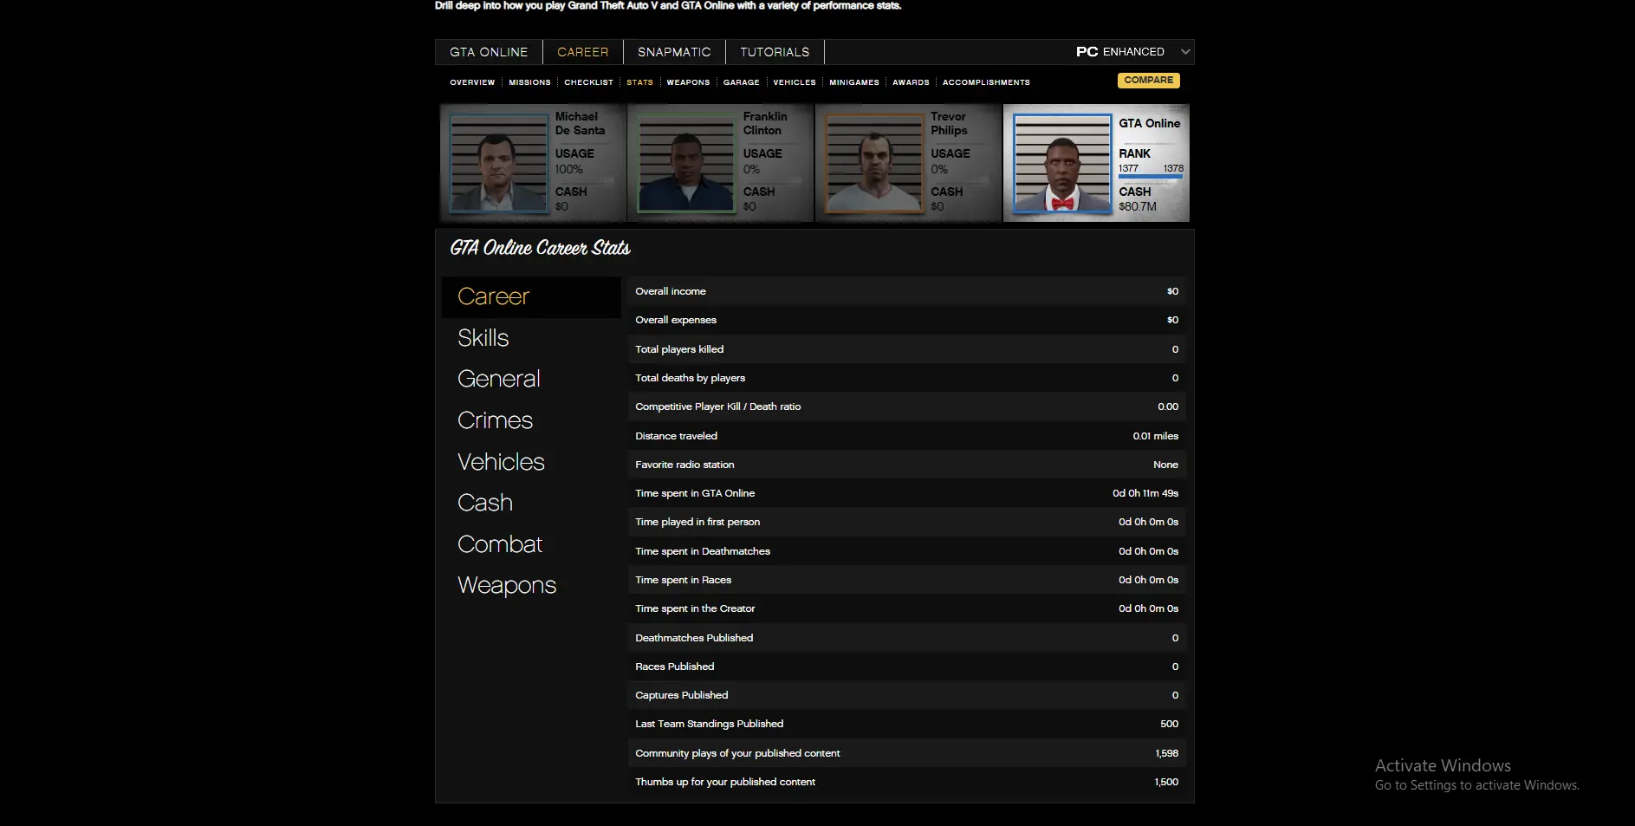Click the '1,598' community plays value

[1167, 753]
